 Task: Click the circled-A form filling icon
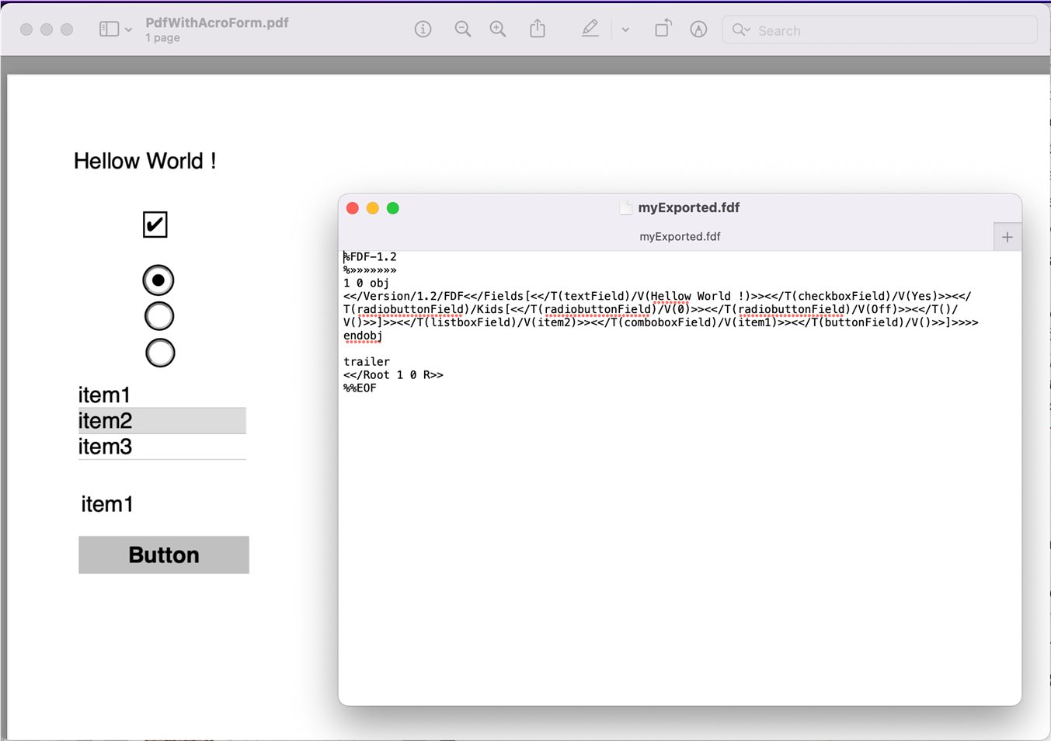[698, 30]
